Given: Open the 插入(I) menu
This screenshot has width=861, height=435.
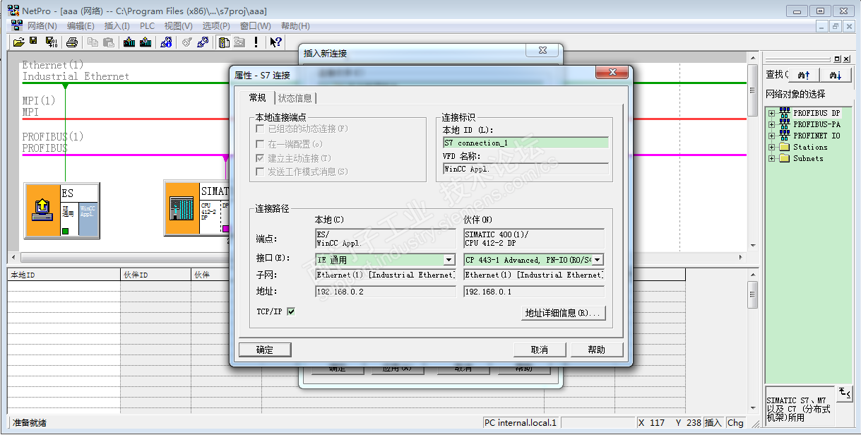Looking at the screenshot, I should pyautogui.click(x=117, y=25).
